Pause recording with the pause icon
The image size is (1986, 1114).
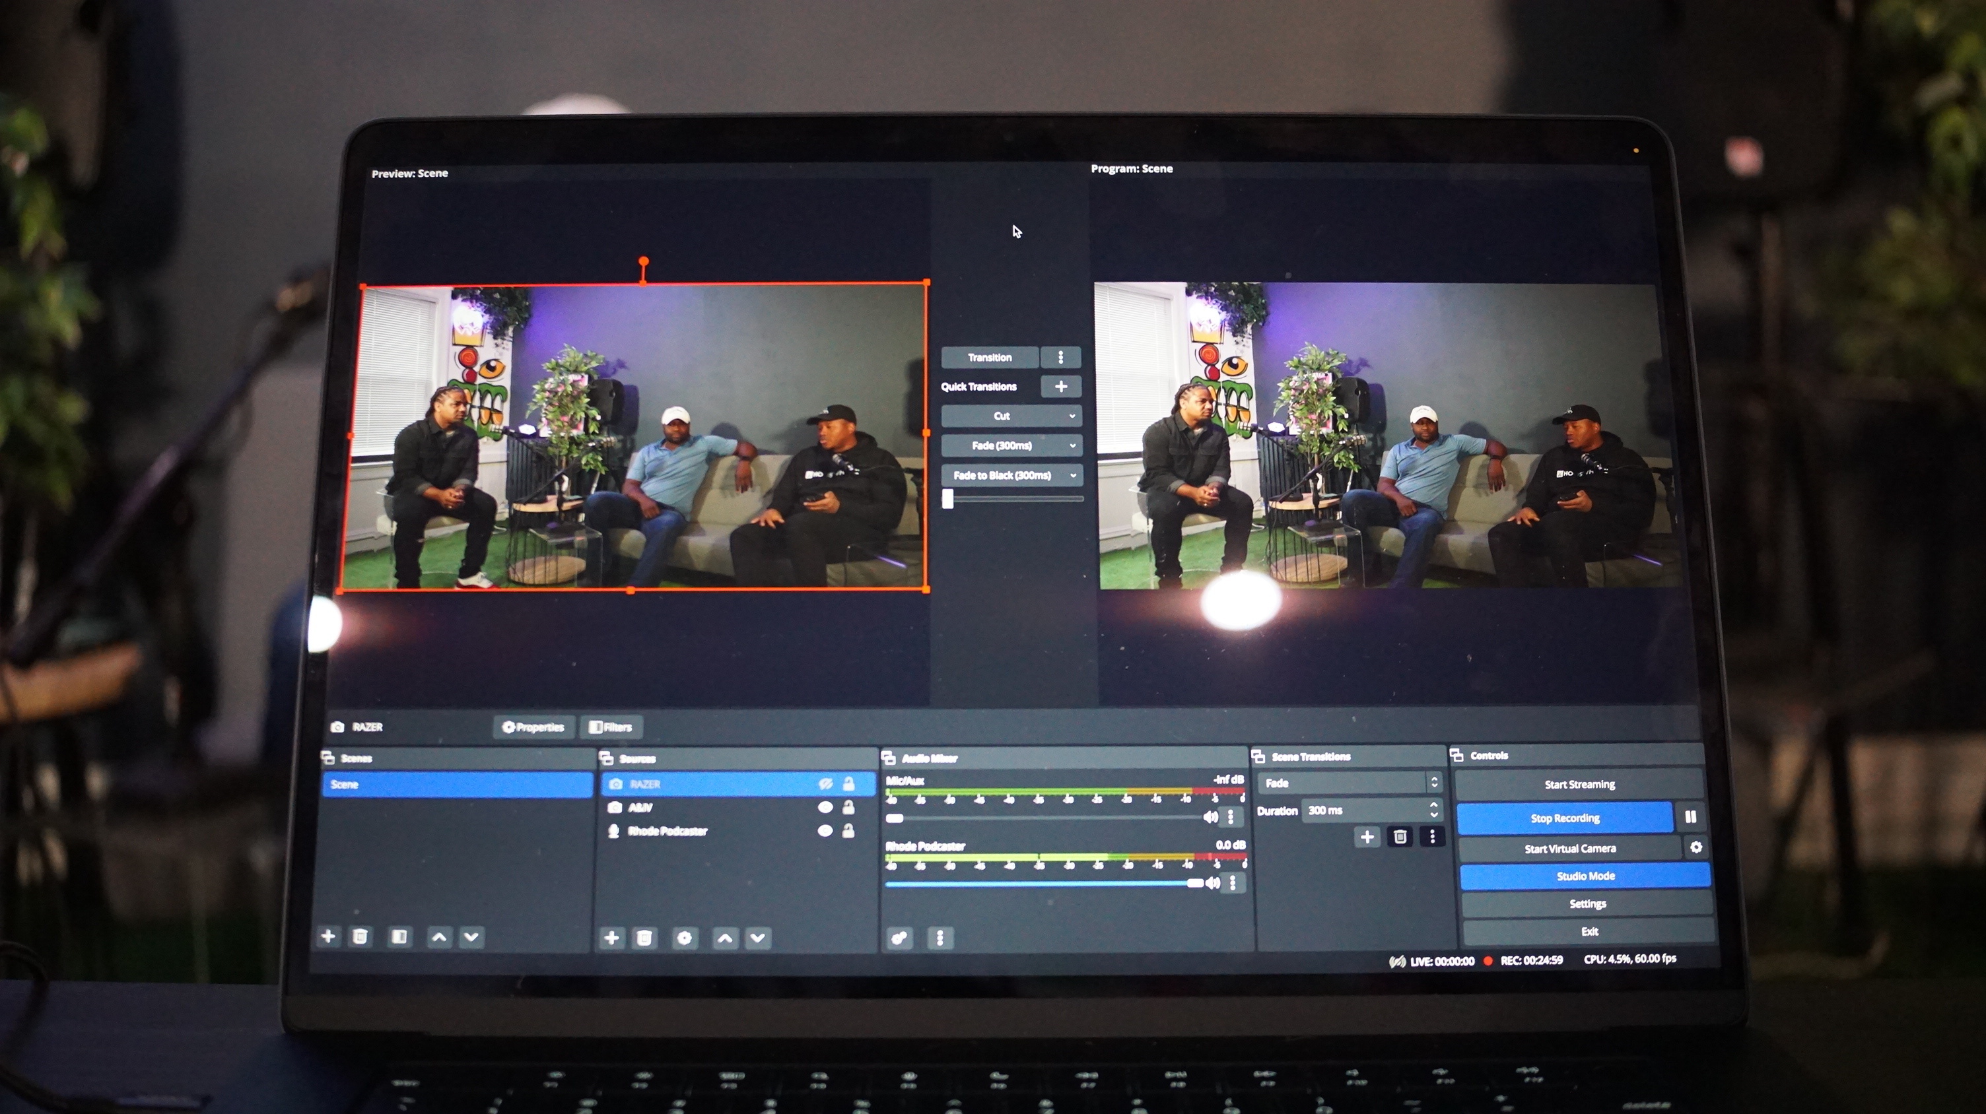coord(1690,816)
